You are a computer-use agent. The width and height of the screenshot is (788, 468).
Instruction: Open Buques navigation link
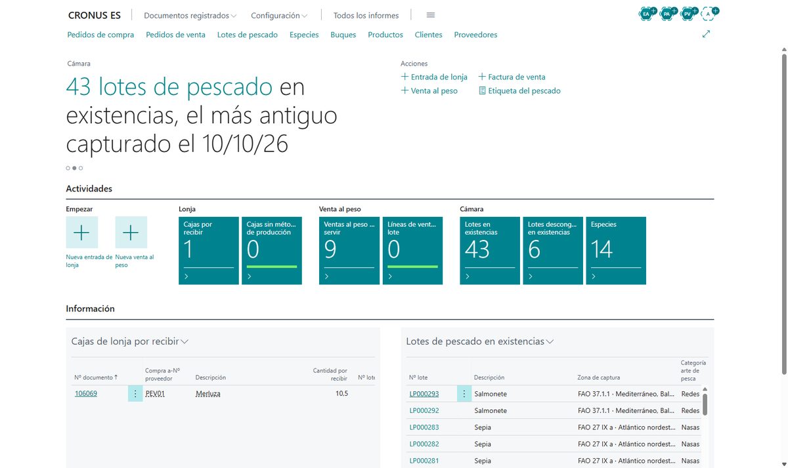343,35
